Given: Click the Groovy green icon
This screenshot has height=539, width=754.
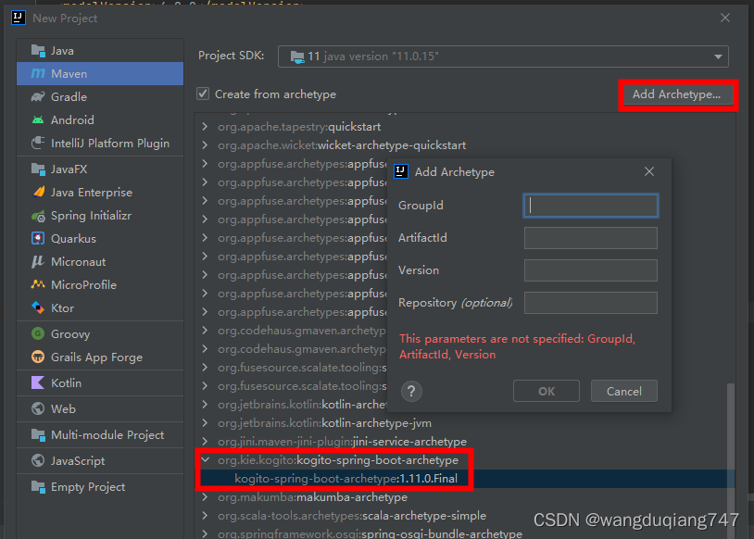Looking at the screenshot, I should coord(38,333).
